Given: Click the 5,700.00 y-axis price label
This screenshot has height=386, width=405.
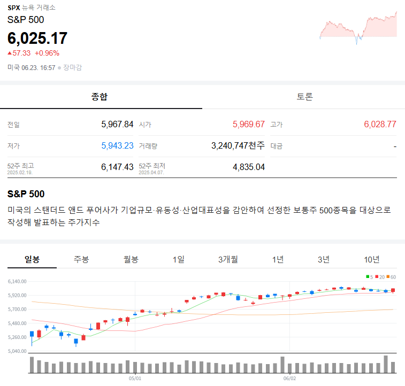Looking at the screenshot, I should pos(17,310).
